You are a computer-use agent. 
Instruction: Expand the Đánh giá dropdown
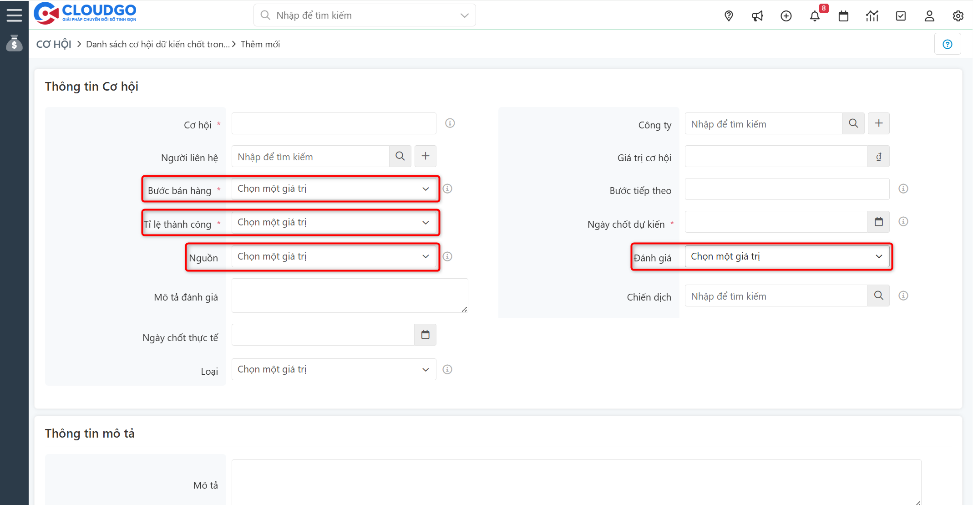[x=787, y=256]
